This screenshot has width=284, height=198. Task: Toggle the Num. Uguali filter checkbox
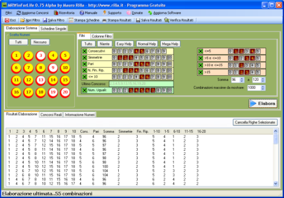pos(84,90)
